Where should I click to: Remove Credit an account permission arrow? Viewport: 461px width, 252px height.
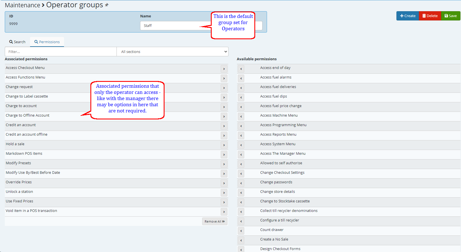pos(224,126)
